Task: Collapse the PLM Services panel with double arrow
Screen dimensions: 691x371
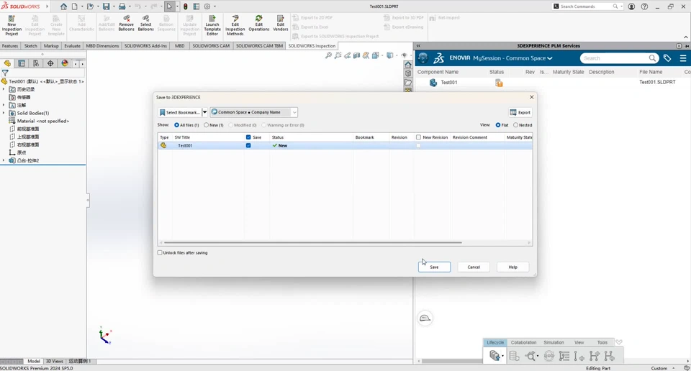Action: click(x=418, y=46)
